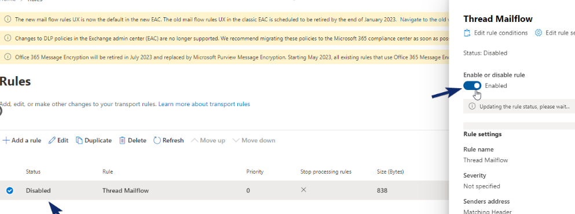Click the Stop processing rules column header
This screenshot has width=575, height=214.
(325, 172)
